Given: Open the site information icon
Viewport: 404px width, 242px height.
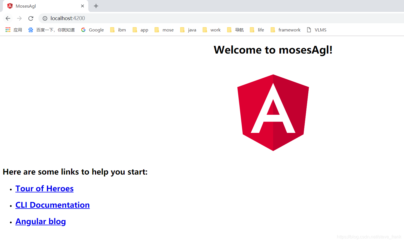Looking at the screenshot, I should click(45, 18).
